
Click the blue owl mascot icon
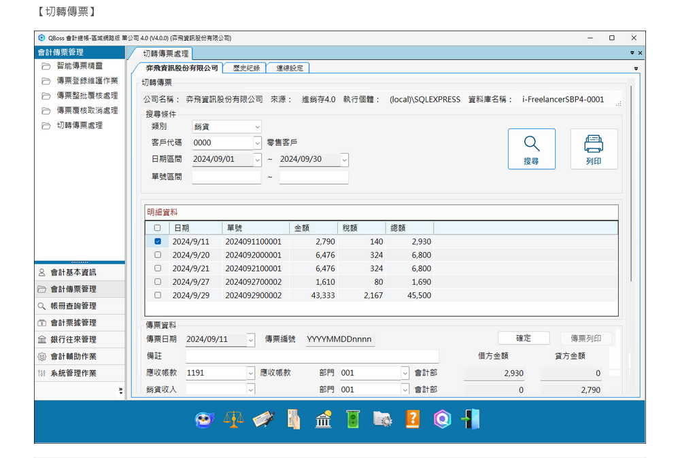(x=204, y=419)
